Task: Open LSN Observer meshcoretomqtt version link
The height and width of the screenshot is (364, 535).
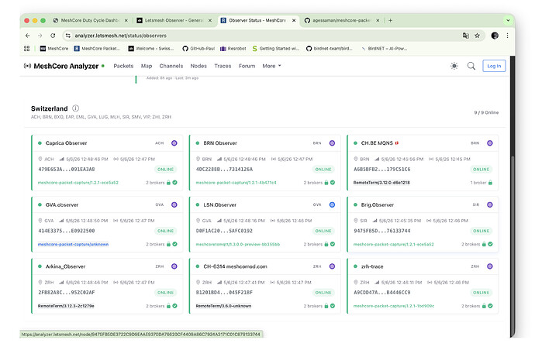Action: tap(238, 245)
